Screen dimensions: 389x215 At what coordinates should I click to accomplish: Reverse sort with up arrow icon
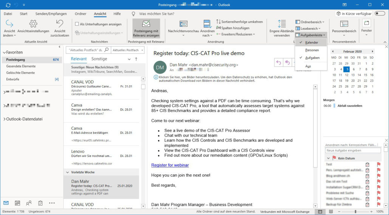136,59
